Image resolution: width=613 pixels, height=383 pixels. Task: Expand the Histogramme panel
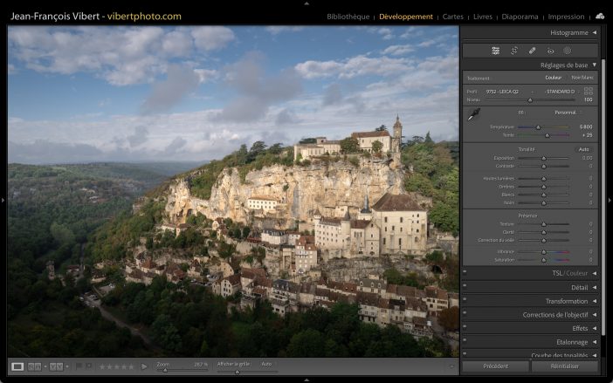[594, 33]
